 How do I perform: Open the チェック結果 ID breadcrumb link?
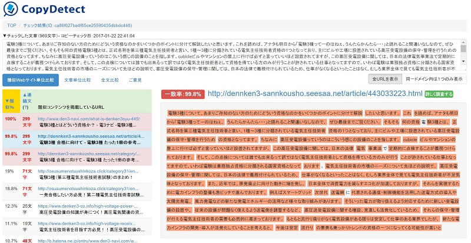(x=78, y=25)
